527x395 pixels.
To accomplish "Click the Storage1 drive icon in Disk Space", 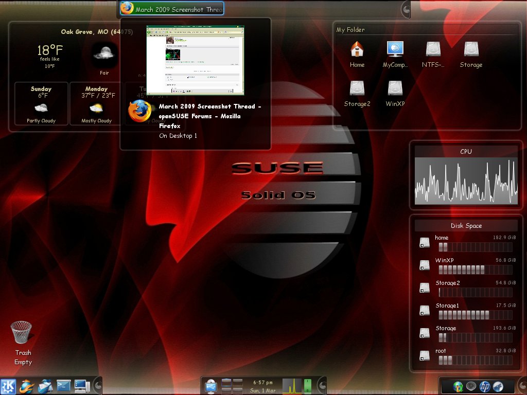I will (425, 310).
